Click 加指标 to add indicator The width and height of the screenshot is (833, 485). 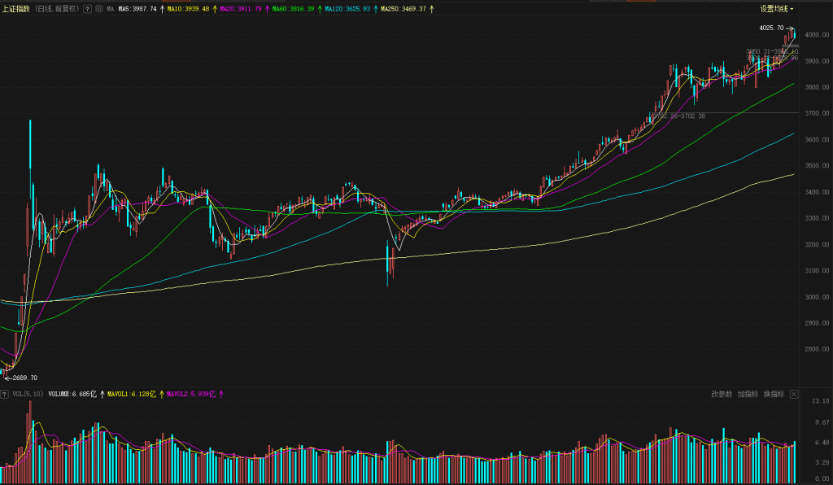tap(748, 394)
